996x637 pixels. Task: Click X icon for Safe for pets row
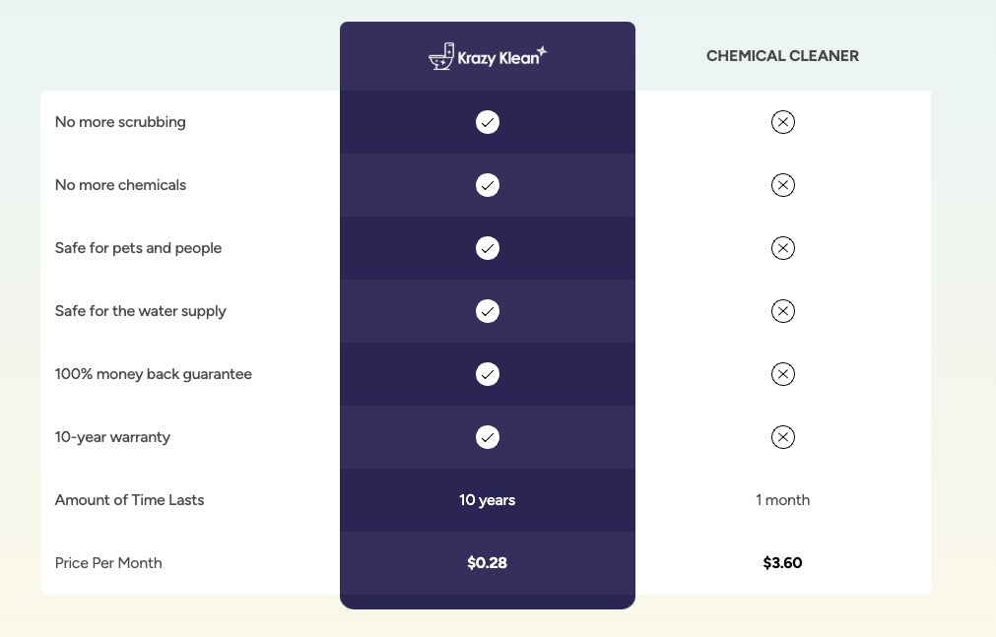(782, 248)
